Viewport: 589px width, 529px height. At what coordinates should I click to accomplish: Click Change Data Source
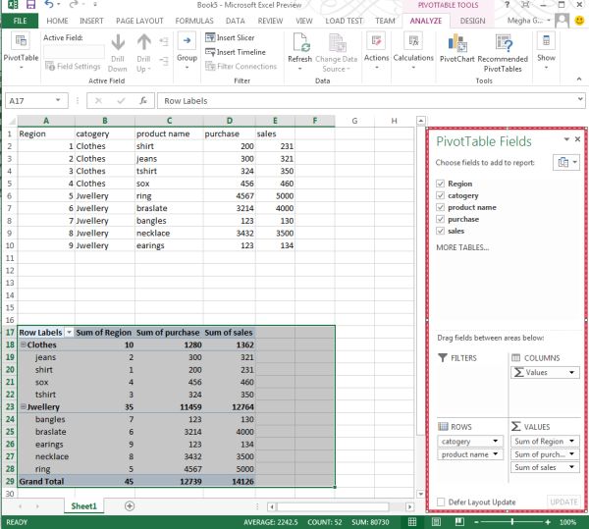click(x=337, y=53)
